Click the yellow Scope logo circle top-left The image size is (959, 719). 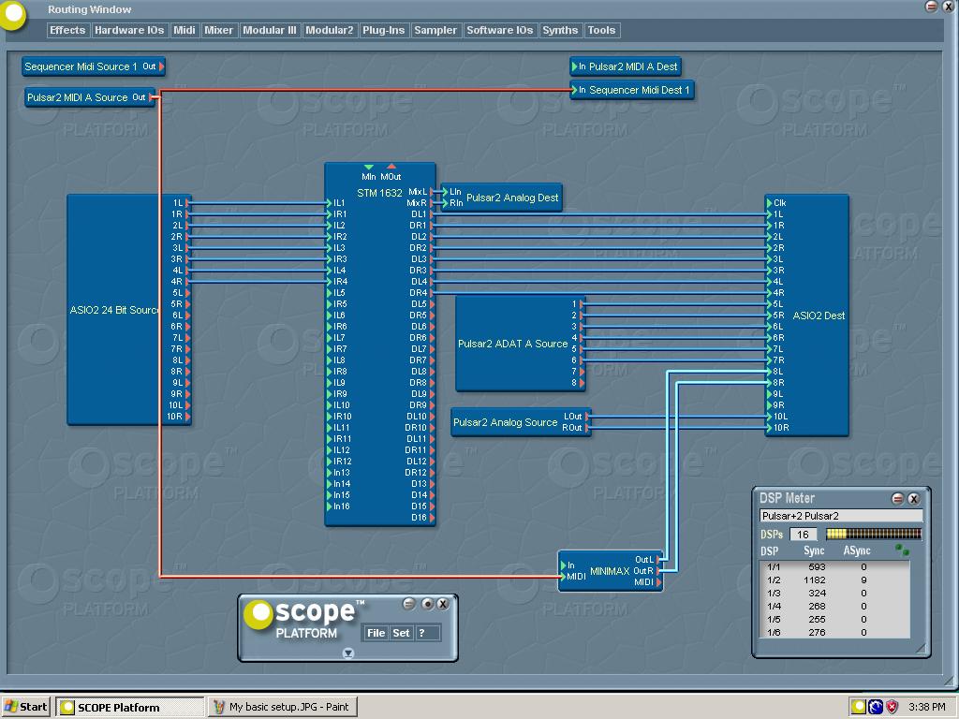[11, 14]
